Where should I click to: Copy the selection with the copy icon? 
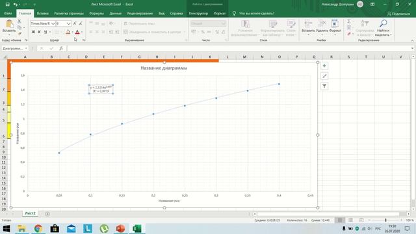tap(19, 27)
